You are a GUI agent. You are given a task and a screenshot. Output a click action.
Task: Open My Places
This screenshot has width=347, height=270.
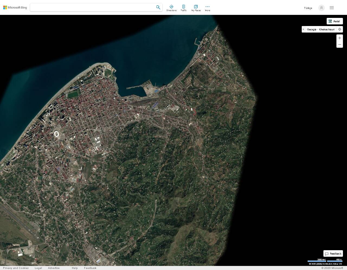point(196,8)
